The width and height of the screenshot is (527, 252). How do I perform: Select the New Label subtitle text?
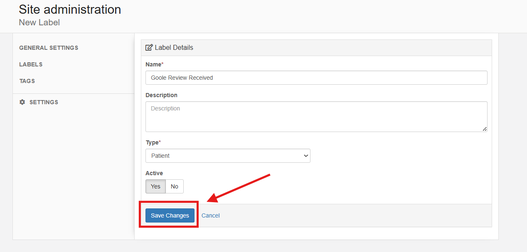(39, 22)
